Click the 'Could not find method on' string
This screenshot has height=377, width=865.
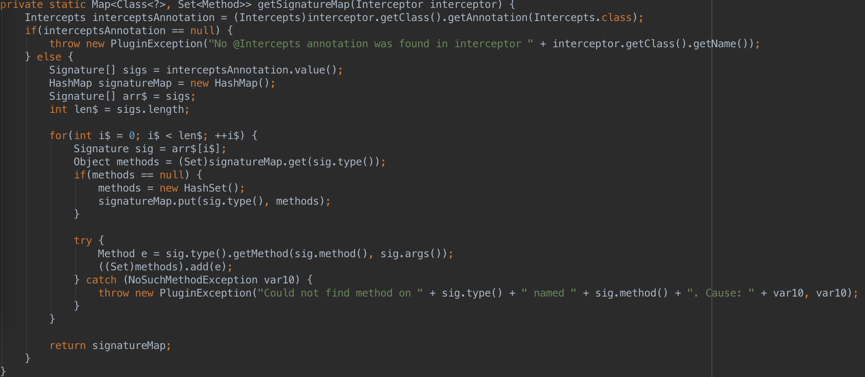point(340,293)
